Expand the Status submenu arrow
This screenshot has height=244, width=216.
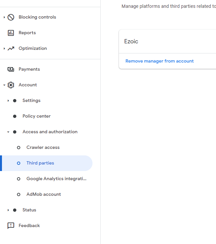(x=8, y=210)
